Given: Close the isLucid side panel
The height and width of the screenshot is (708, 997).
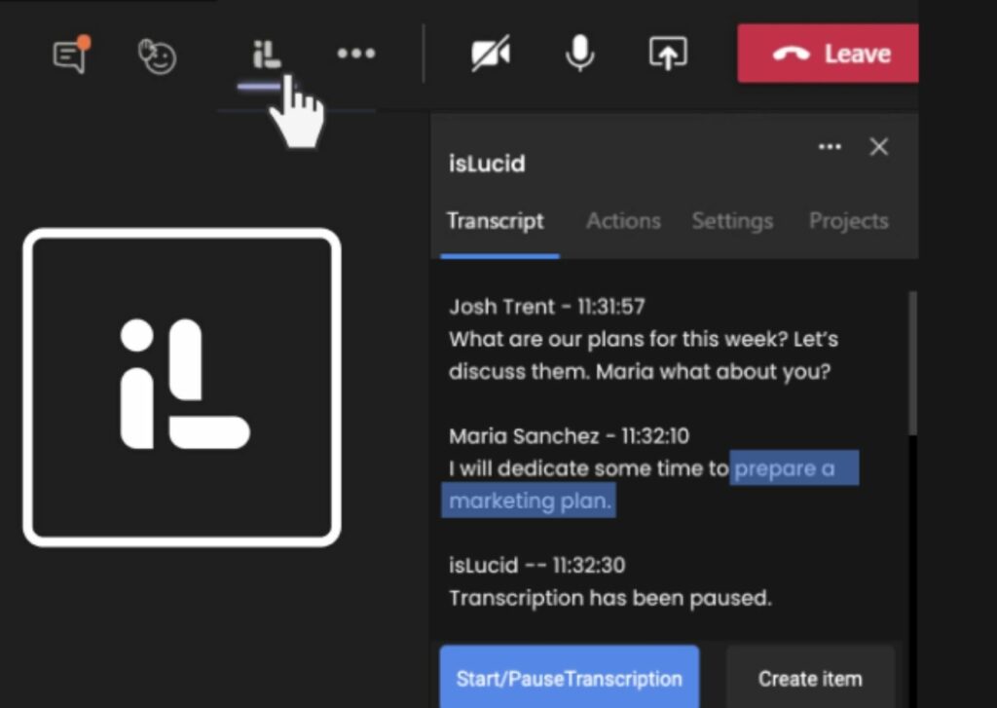Looking at the screenshot, I should pyautogui.click(x=879, y=147).
